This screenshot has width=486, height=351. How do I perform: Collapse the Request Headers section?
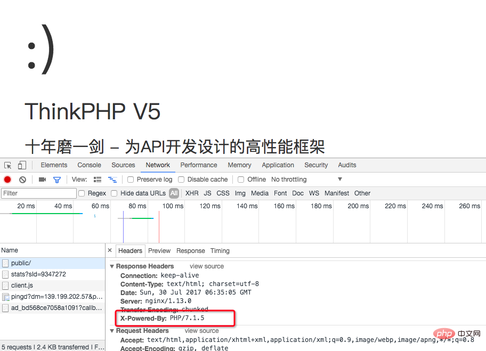tap(112, 331)
